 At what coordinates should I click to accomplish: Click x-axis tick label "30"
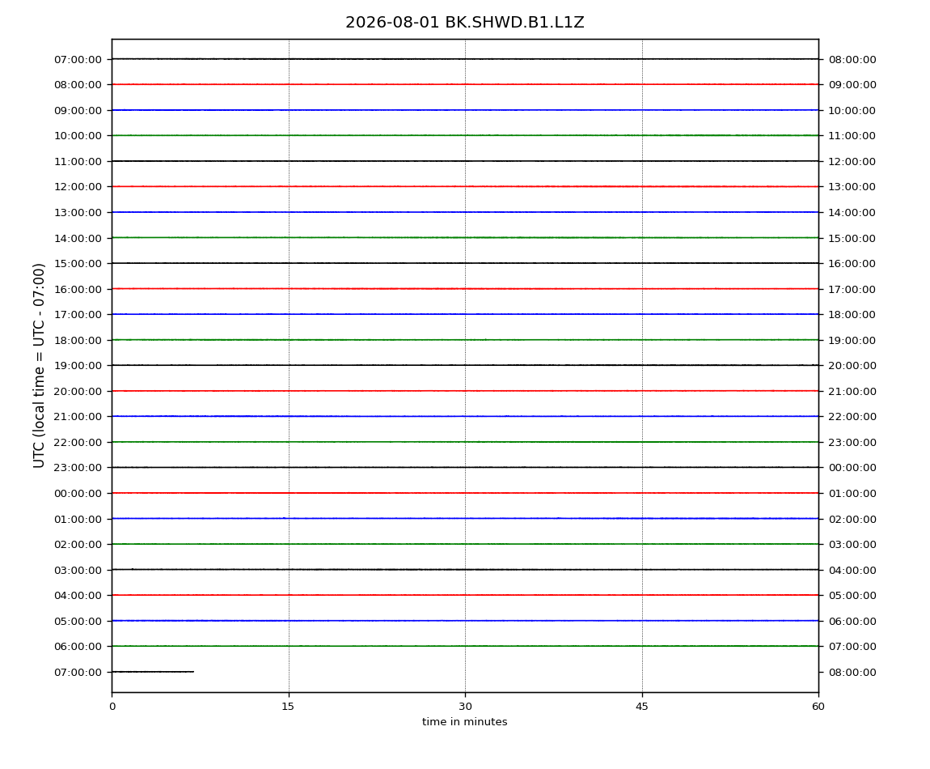pos(465,707)
